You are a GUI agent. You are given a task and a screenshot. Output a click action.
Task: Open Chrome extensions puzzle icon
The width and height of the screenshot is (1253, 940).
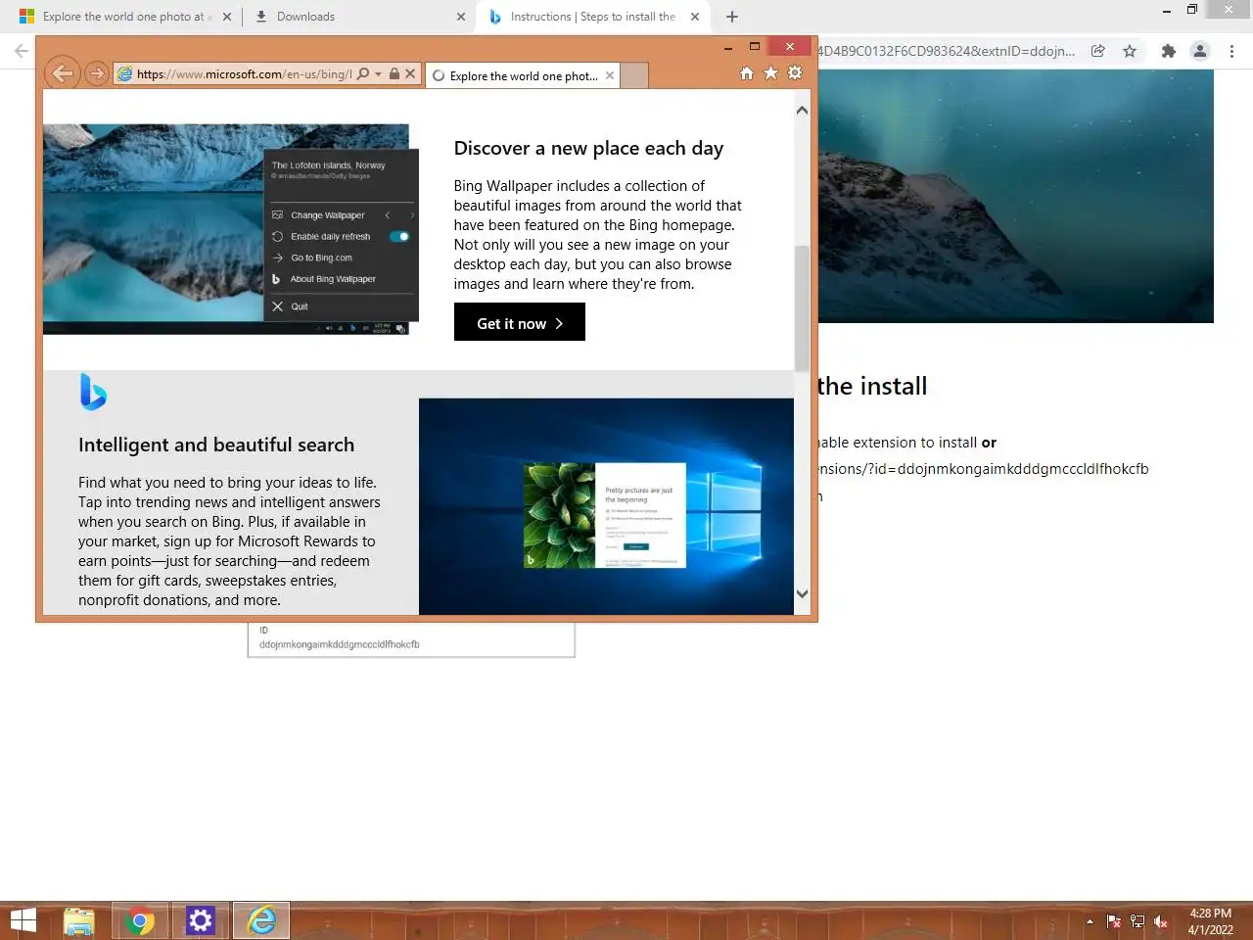(1168, 51)
